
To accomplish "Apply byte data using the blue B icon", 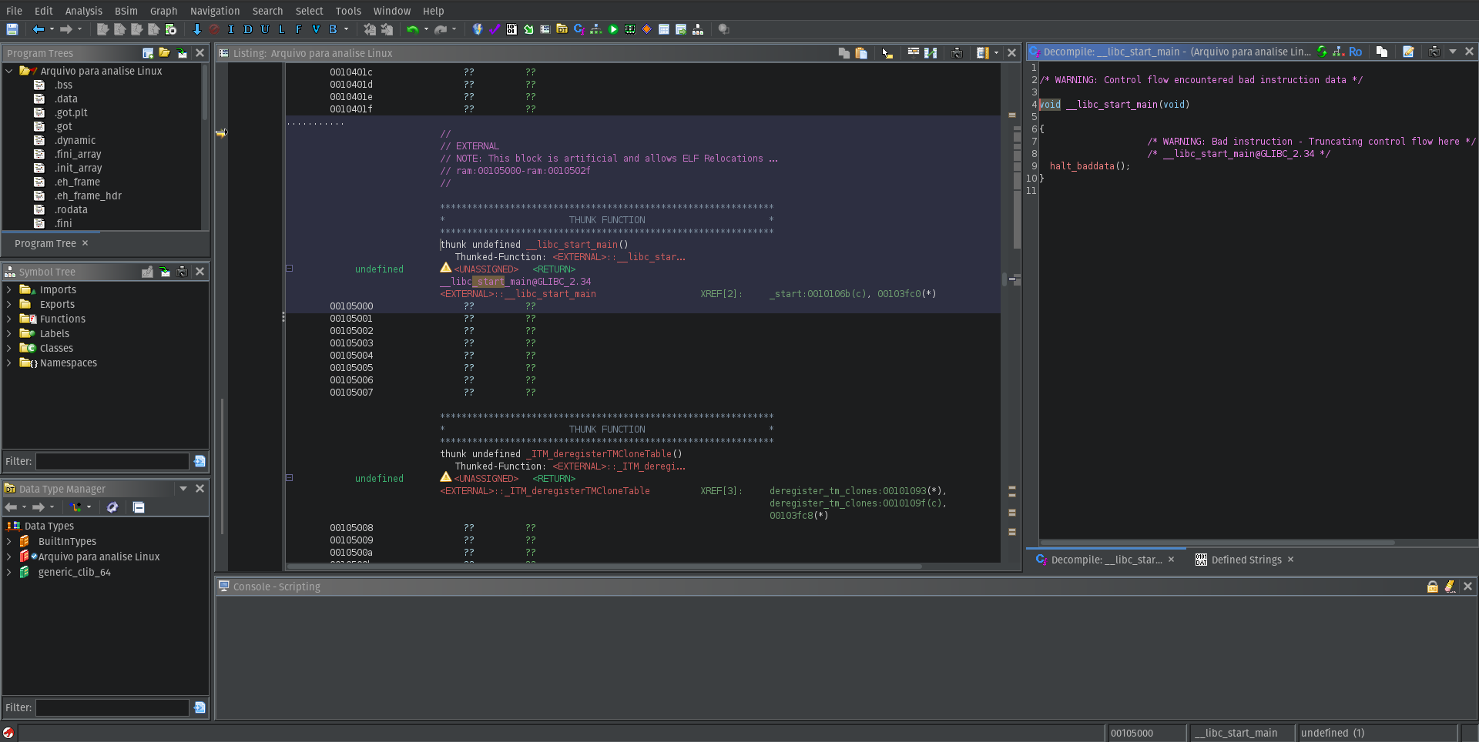I will pyautogui.click(x=331, y=29).
